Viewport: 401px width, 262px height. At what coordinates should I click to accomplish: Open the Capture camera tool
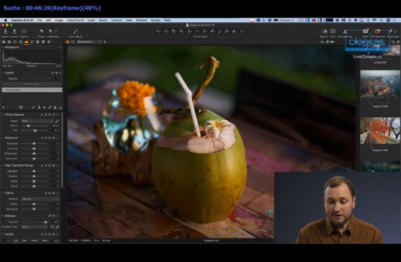coord(24,32)
